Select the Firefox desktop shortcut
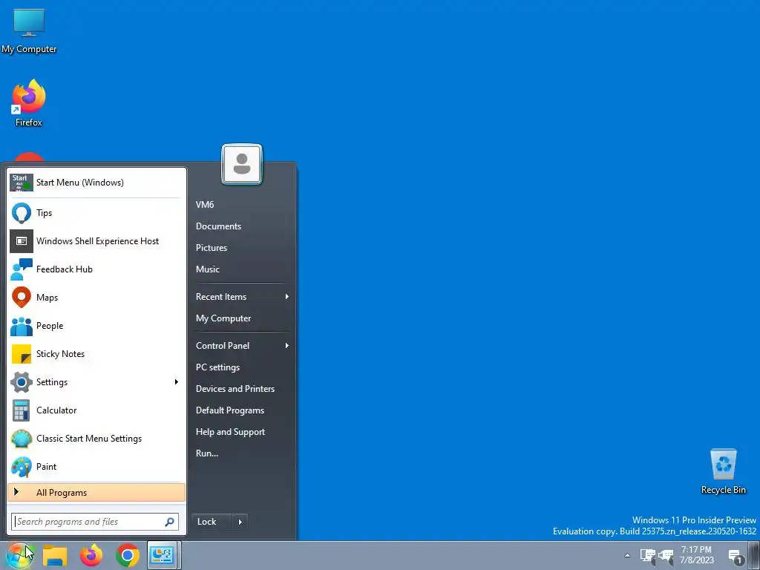760x570 pixels. 29,103
